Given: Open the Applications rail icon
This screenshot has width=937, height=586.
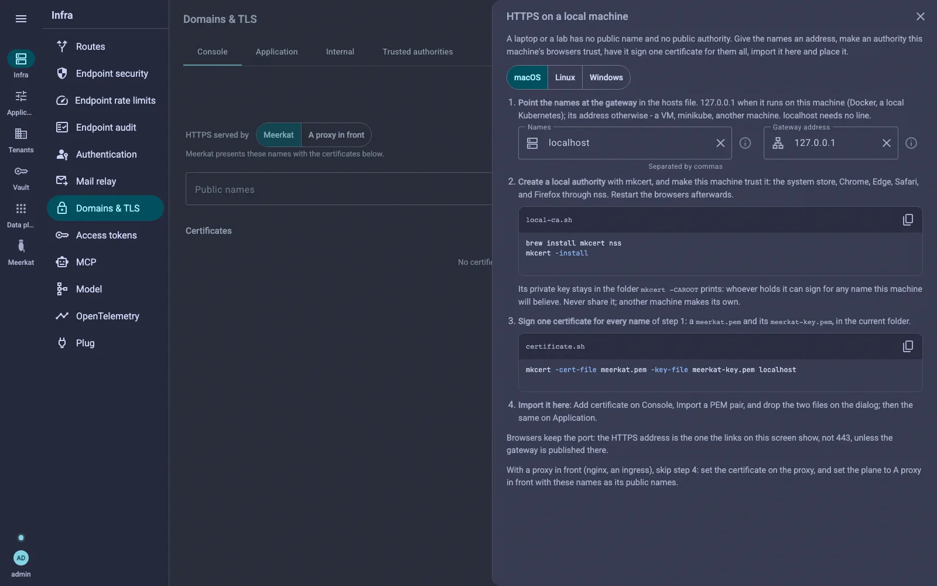Looking at the screenshot, I should pos(21,96).
